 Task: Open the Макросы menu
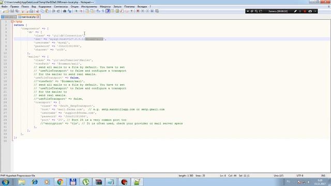[x=105, y=7]
